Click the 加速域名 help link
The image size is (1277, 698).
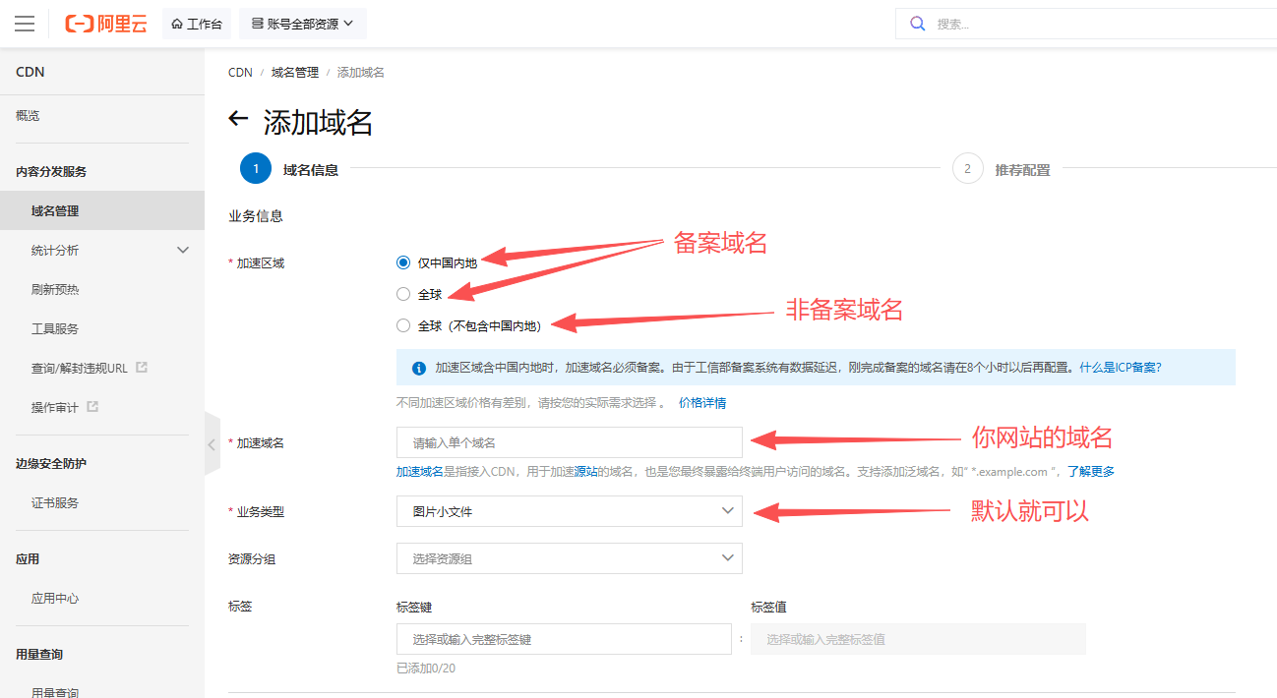pos(420,471)
